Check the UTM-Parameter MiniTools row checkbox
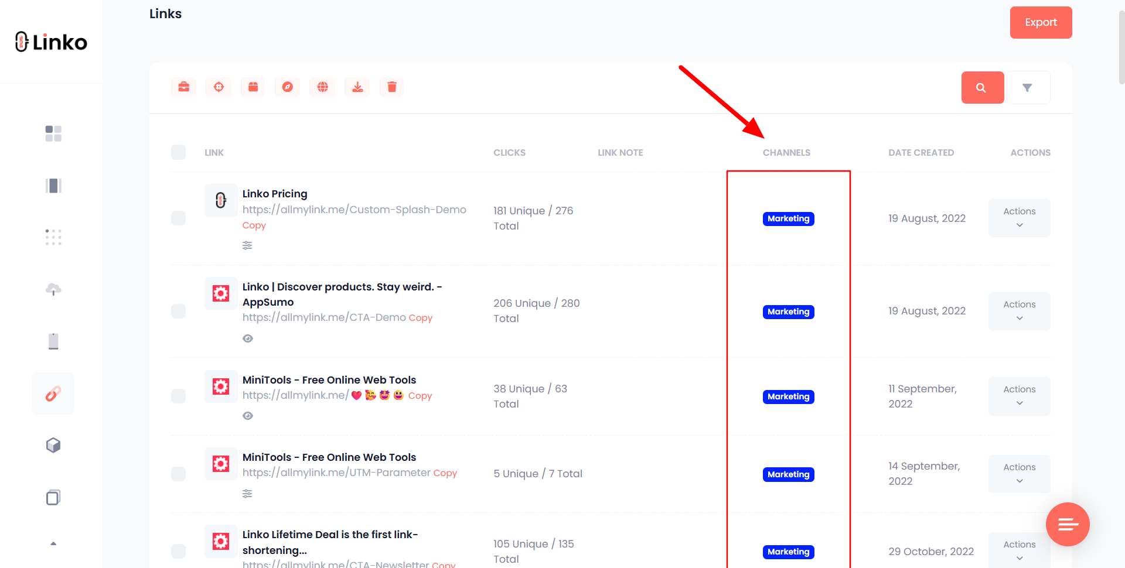1125x568 pixels. tap(178, 474)
